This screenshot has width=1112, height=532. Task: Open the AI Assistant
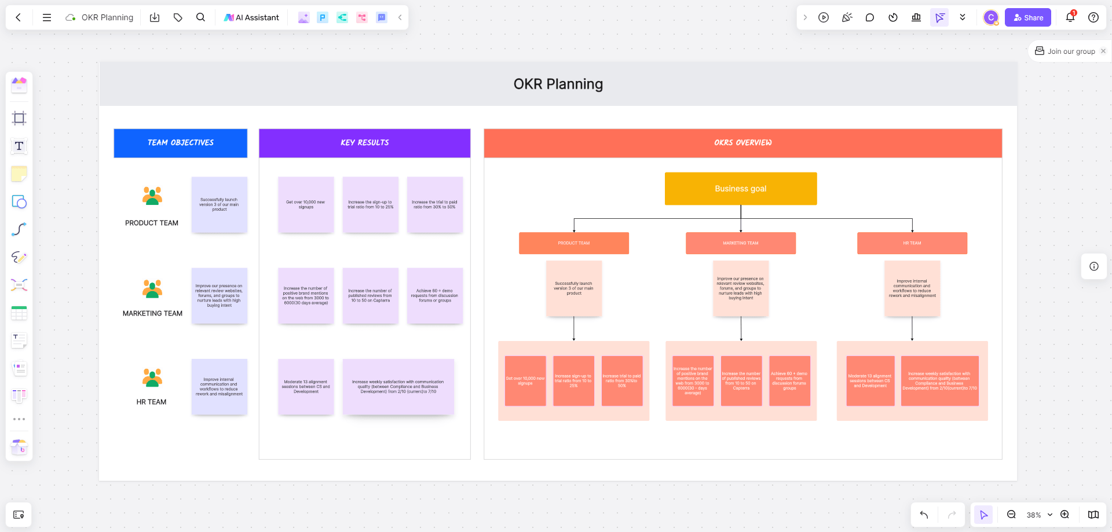251,17
